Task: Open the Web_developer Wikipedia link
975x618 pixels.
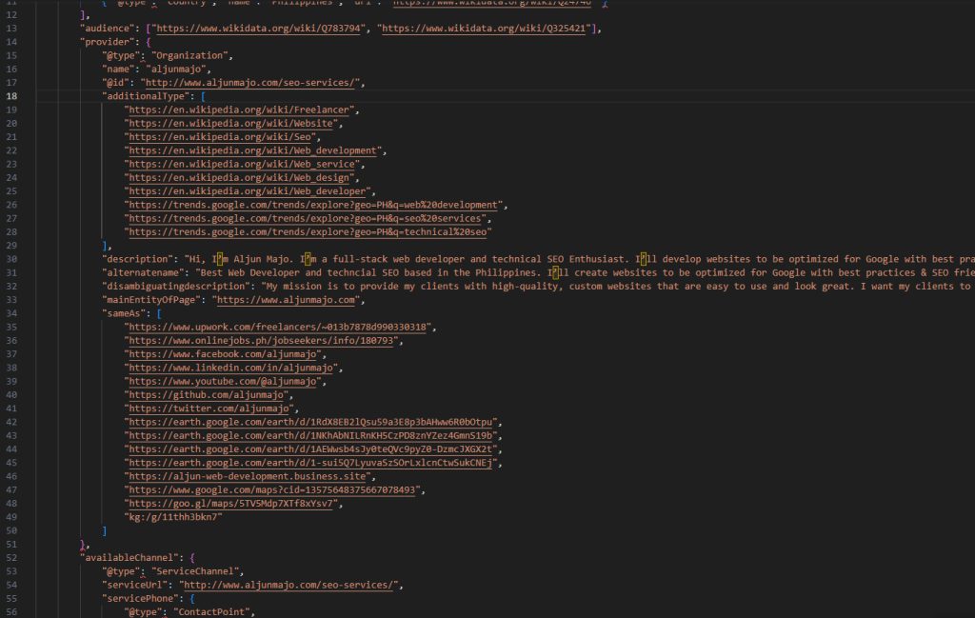Action: coord(248,191)
